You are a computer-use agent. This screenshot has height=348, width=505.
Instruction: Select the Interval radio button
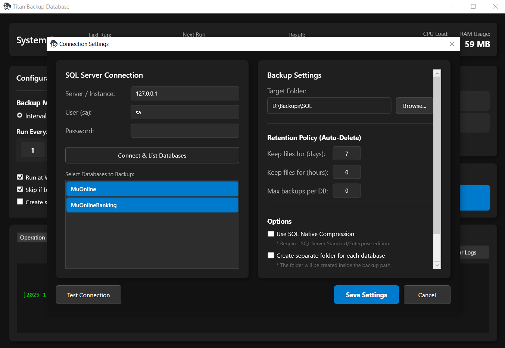coord(20,116)
